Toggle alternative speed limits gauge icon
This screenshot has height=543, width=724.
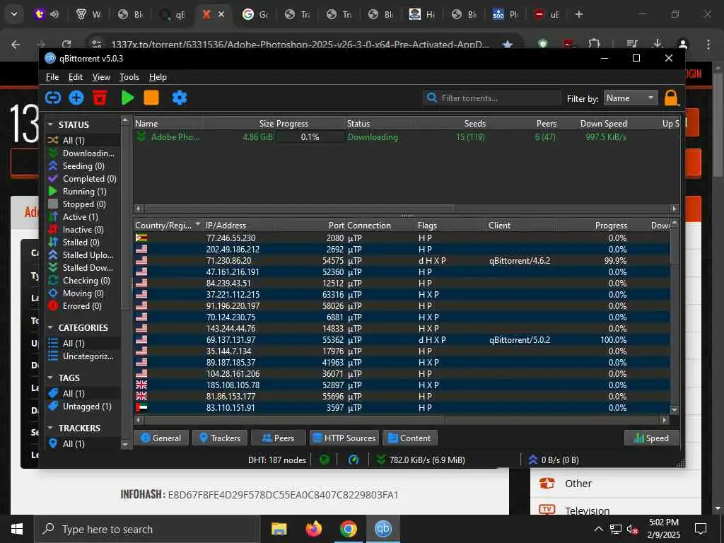tap(354, 460)
